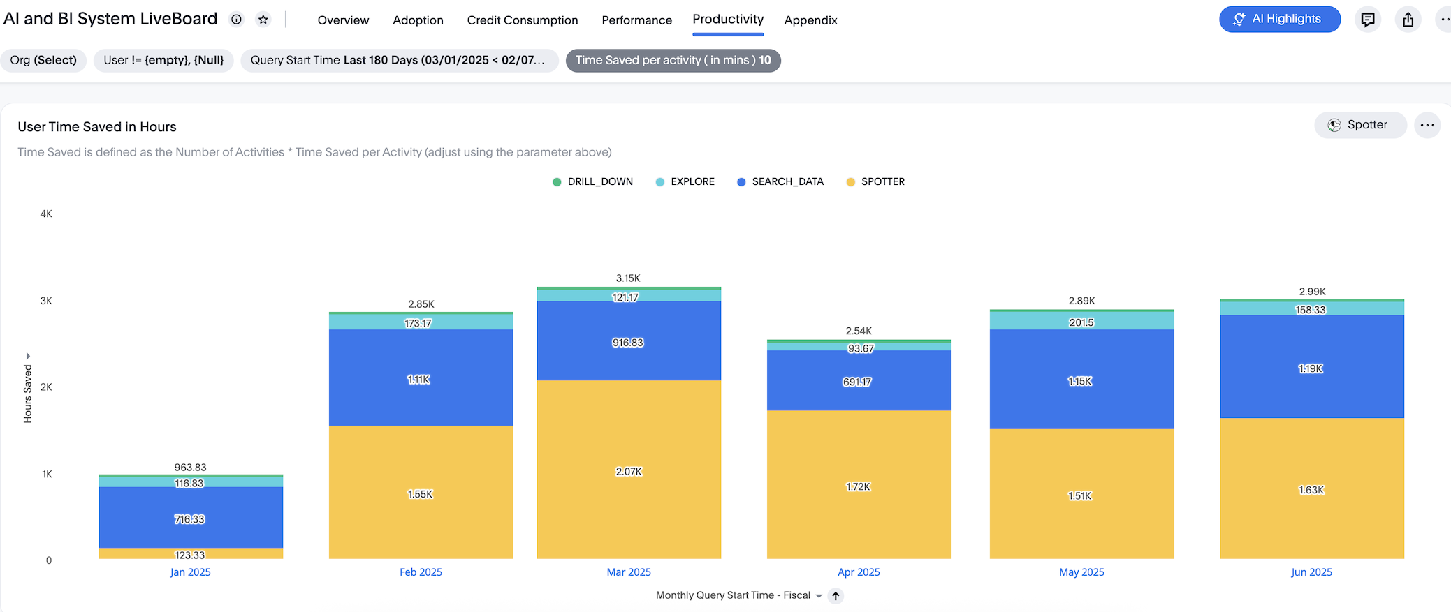Click the LiveBoard info icon

click(237, 20)
